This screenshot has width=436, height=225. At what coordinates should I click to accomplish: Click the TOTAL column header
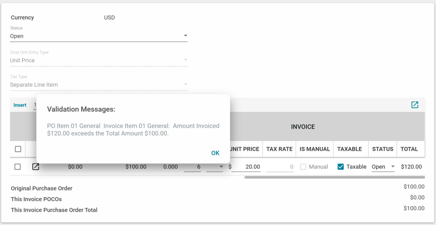click(409, 149)
